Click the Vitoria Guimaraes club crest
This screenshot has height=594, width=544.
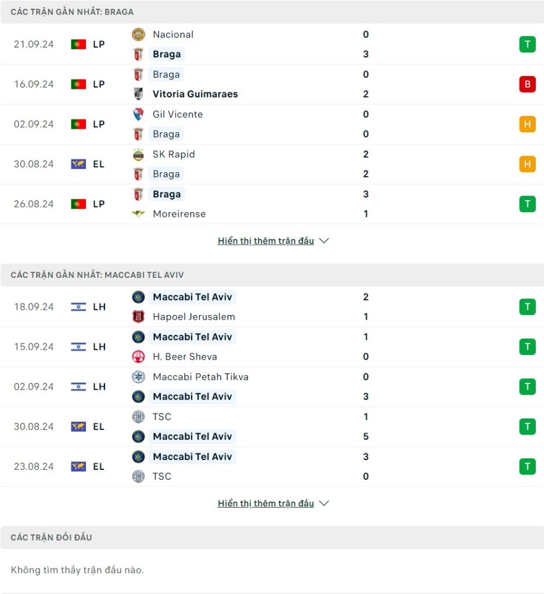tap(138, 94)
